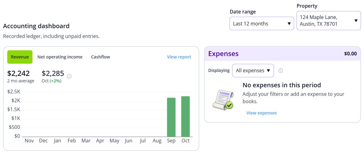Click the $1.5K axis label
The image size is (364, 154).
pos(14,110)
